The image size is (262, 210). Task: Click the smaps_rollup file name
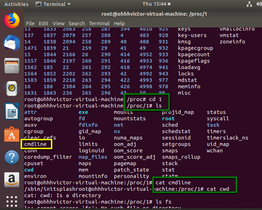(181, 157)
